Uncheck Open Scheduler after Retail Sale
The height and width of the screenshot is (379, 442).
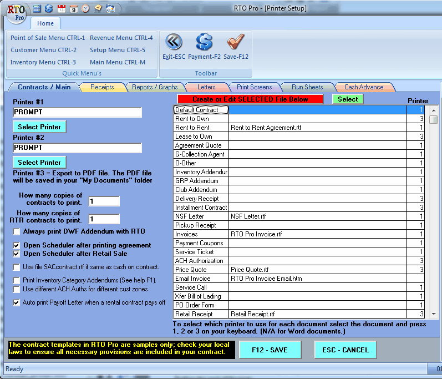click(17, 254)
